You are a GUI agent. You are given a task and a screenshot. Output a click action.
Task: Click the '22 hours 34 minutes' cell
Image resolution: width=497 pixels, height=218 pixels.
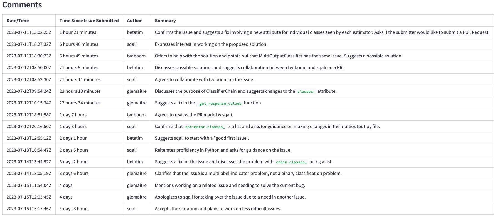80,103
